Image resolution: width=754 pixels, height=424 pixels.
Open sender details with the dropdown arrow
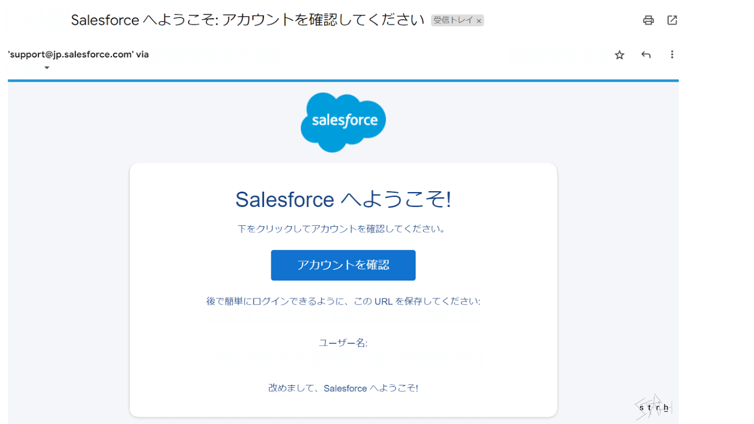47,68
